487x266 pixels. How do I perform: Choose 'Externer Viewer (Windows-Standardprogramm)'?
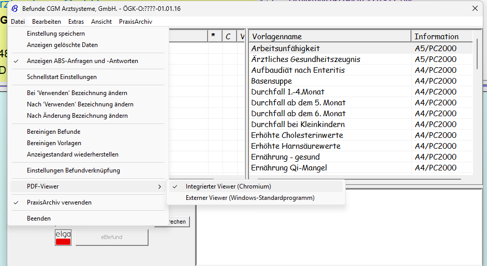[250, 198]
